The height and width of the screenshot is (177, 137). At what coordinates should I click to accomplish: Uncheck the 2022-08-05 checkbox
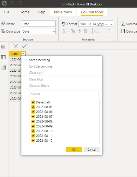coord(33,107)
